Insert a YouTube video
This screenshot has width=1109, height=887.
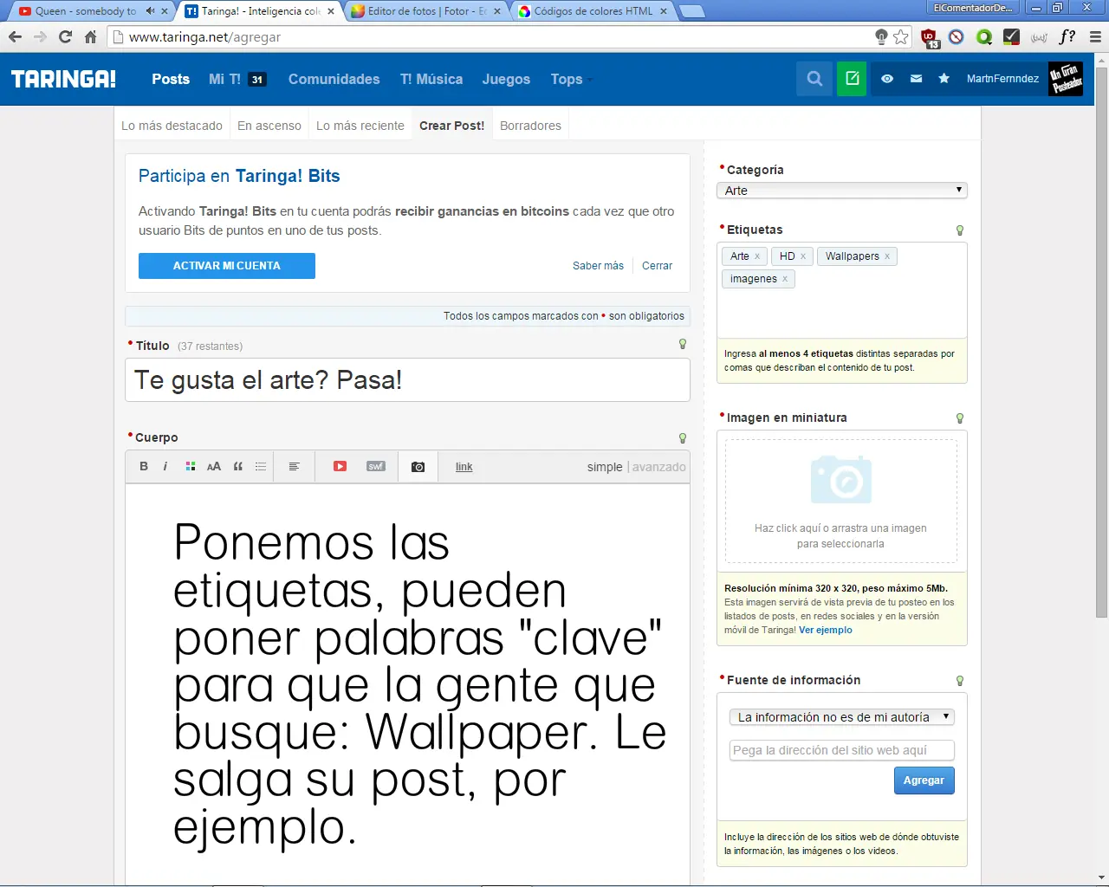340,466
